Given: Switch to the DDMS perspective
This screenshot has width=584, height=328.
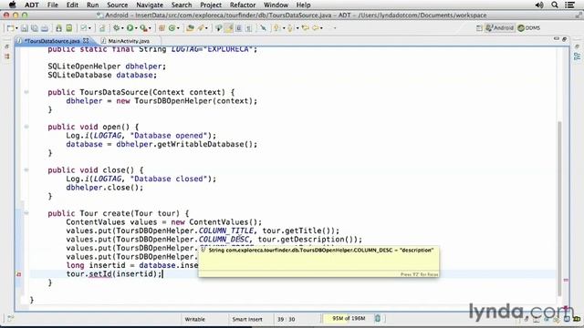Looking at the screenshot, I should (529, 28).
